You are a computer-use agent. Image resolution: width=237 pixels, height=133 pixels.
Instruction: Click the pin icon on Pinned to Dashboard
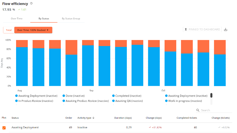coord(186,30)
